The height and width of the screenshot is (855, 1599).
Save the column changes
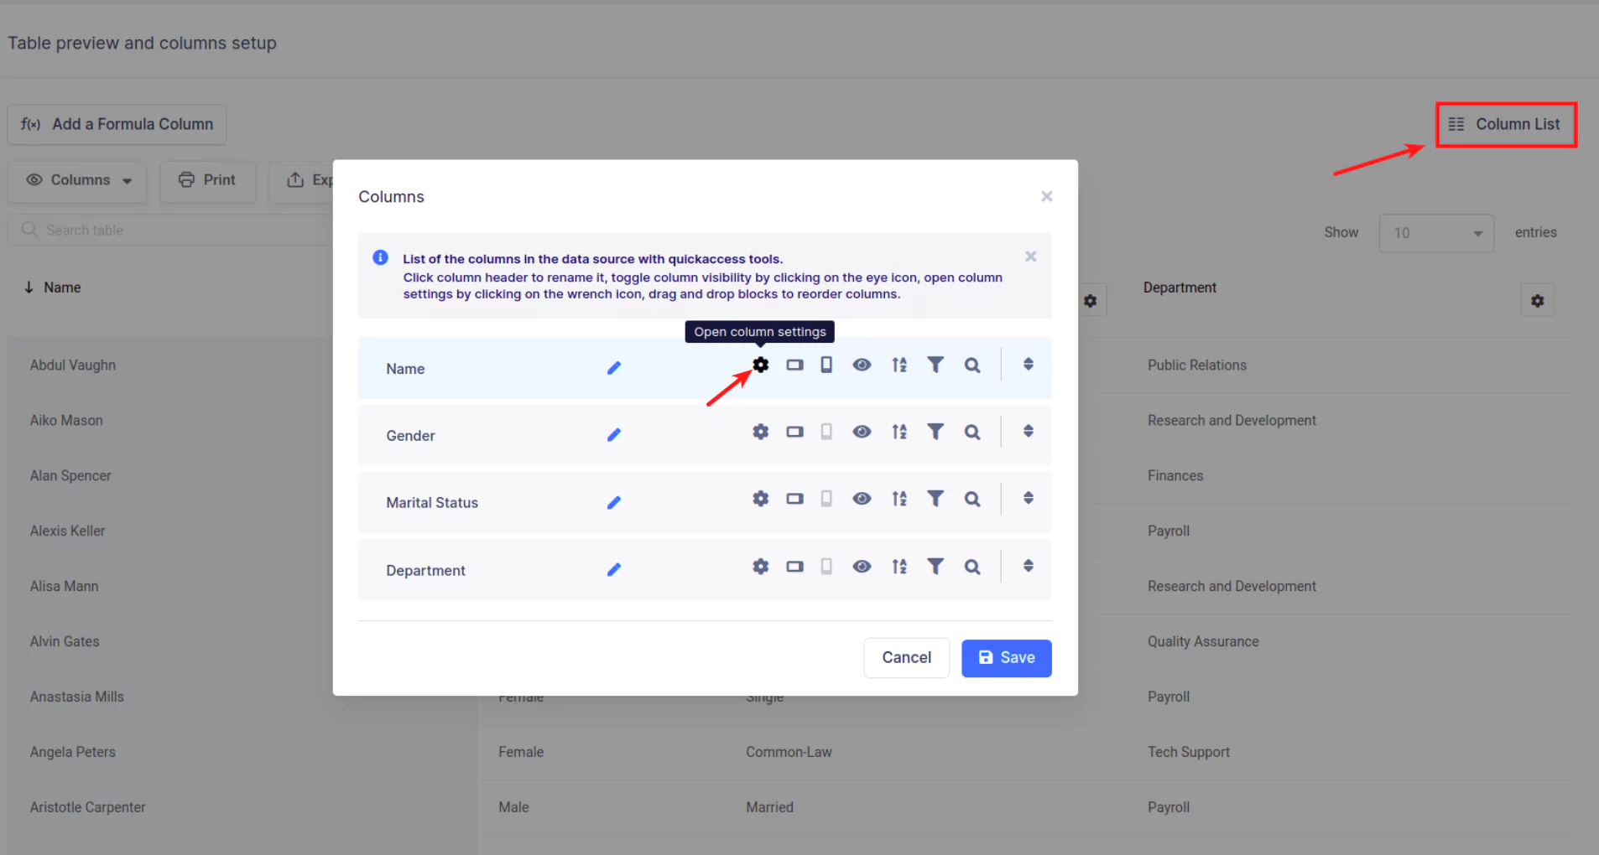[1006, 658]
